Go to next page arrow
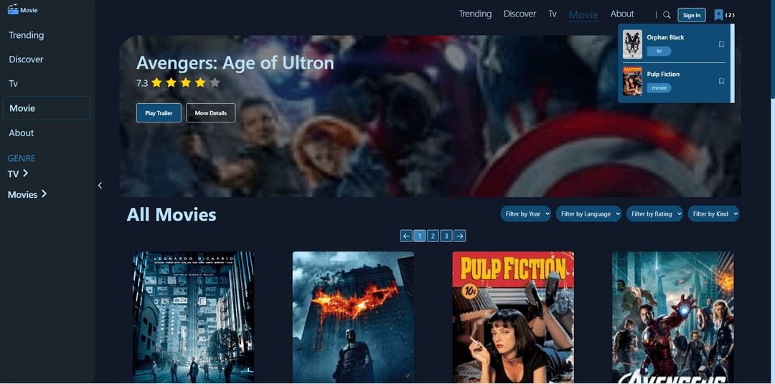This screenshot has height=384, width=775. [x=460, y=236]
